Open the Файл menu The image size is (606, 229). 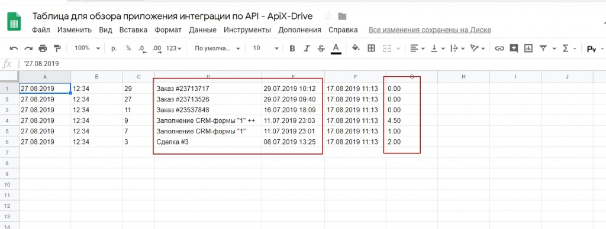coord(41,30)
